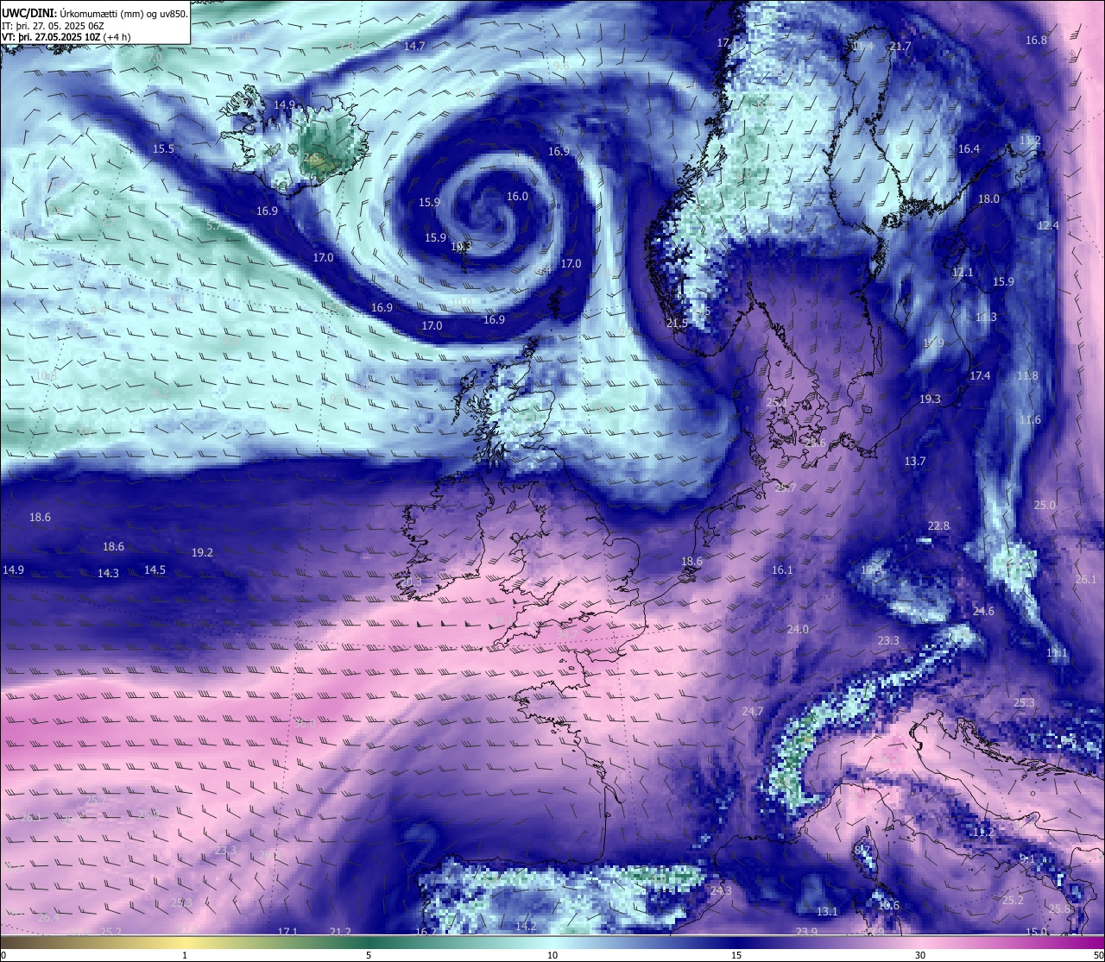Click the 12.1 value label
1105x962 pixels.
[x=963, y=273]
